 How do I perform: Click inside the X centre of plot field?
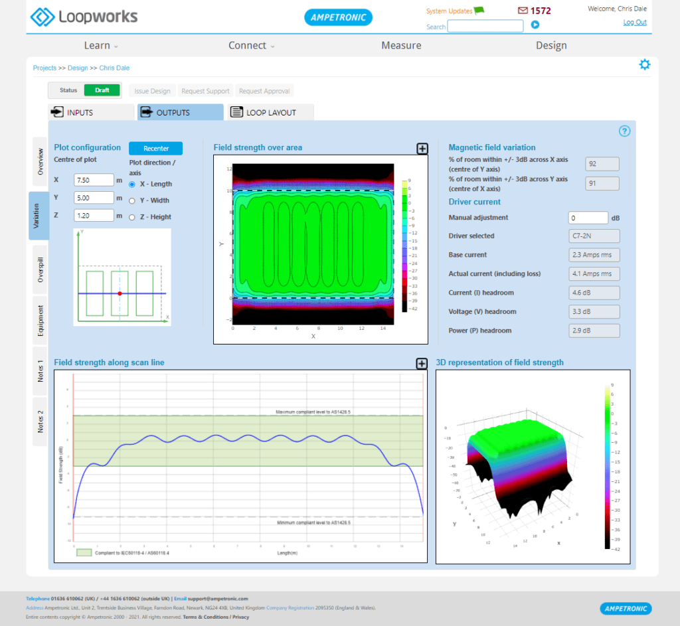93,179
